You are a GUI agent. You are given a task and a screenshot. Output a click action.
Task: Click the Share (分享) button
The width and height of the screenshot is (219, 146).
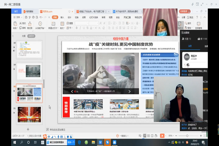(x=183, y=17)
